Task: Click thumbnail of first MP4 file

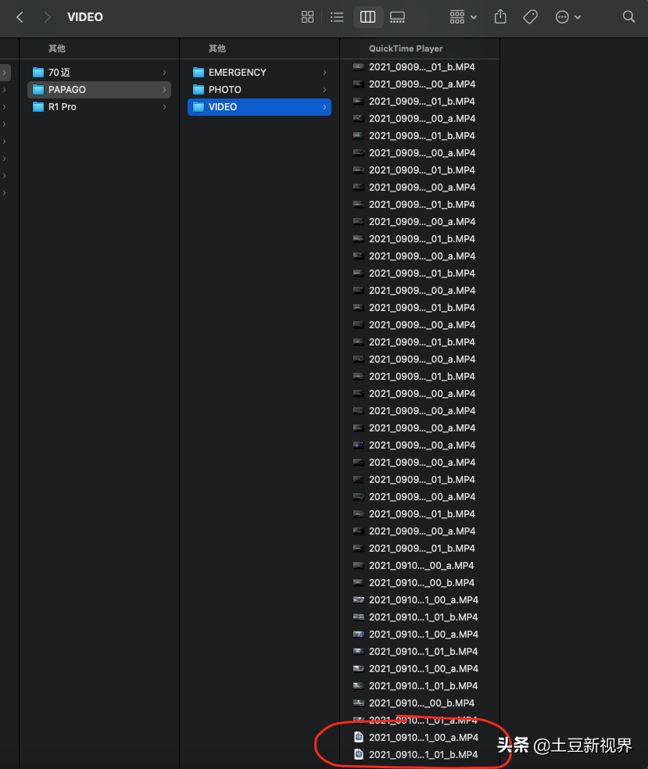Action: [358, 67]
